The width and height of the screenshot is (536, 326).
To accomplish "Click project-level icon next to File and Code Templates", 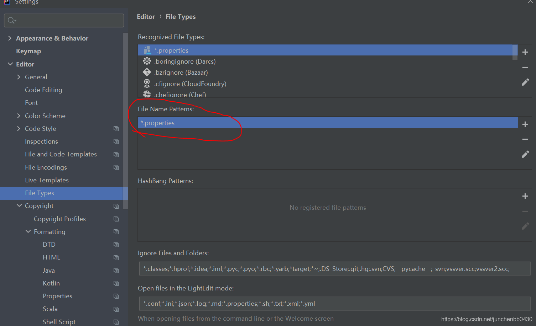I will click(116, 155).
